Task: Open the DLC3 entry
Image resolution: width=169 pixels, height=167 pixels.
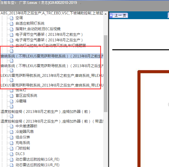Action: 20,154
